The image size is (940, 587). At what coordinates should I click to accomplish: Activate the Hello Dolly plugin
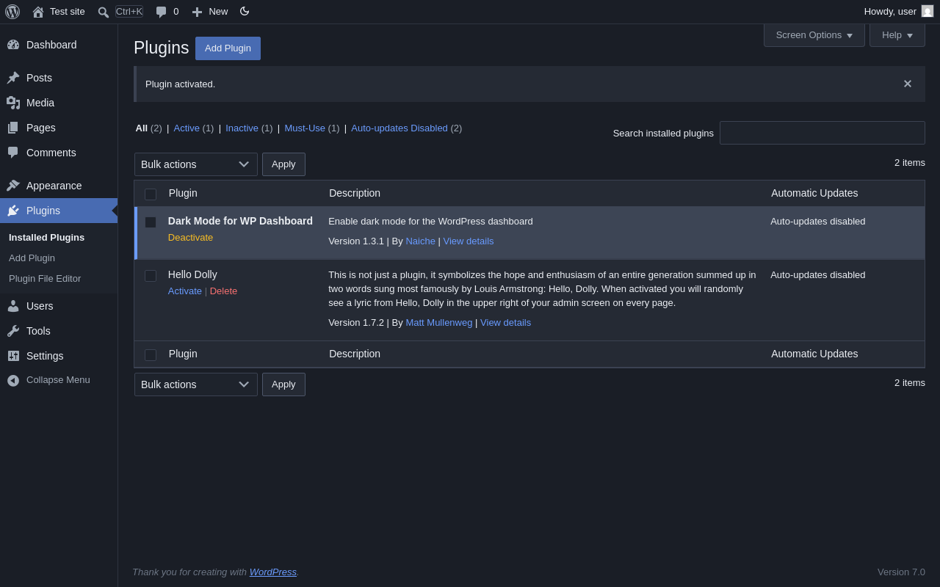(x=185, y=291)
